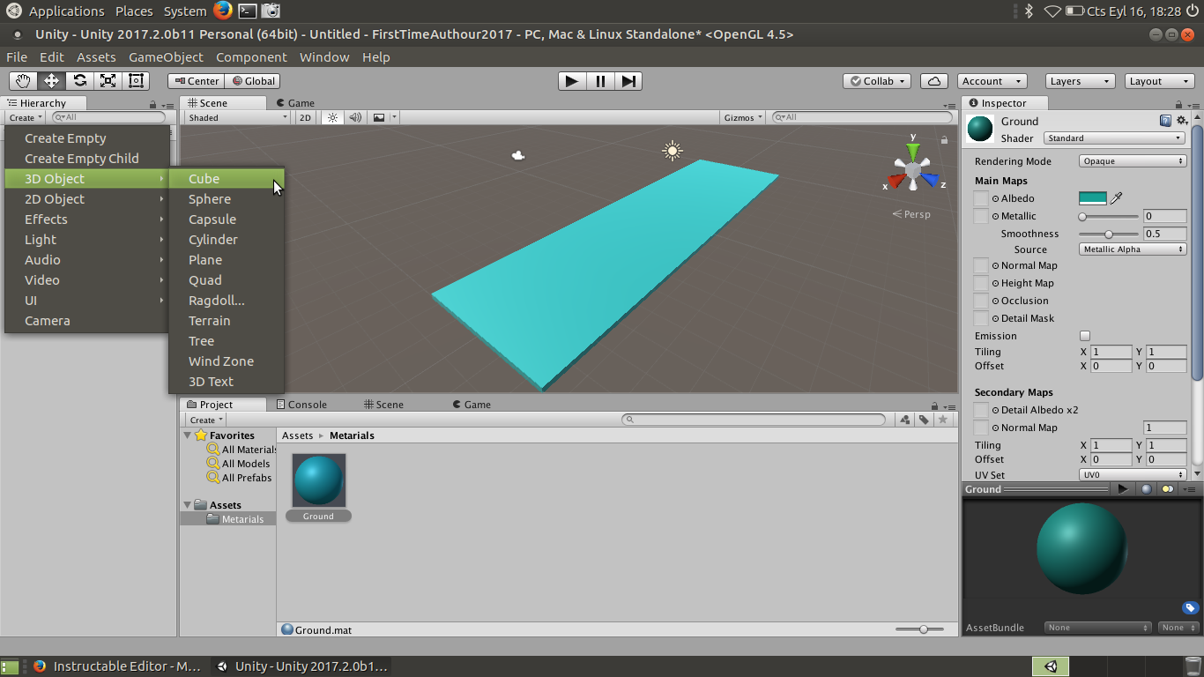Image resolution: width=1204 pixels, height=677 pixels.
Task: Click the preview lighting icon
Action: 1168,489
